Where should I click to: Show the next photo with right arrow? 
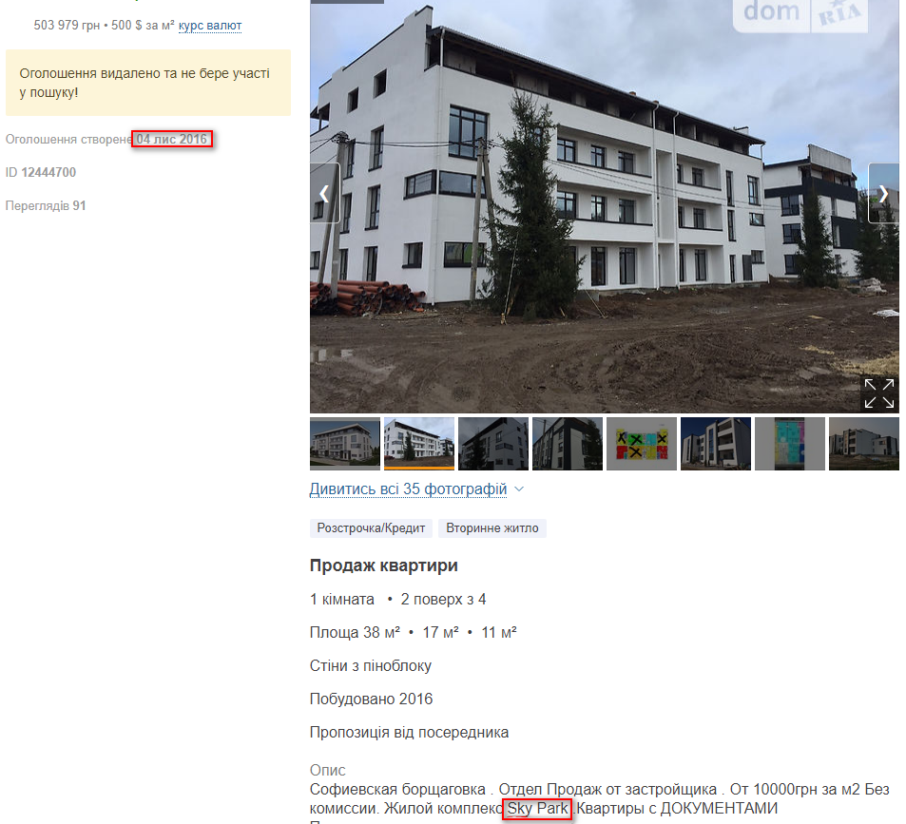[883, 194]
